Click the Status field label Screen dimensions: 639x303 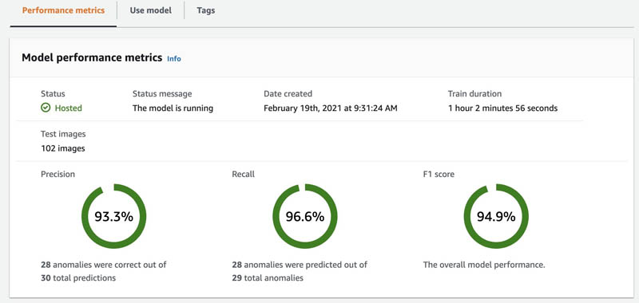coord(53,93)
